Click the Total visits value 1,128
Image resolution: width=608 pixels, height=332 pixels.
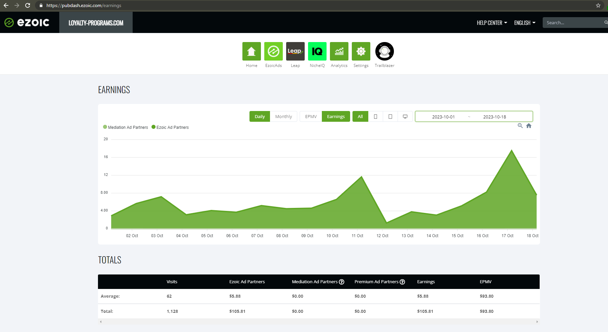172,311
